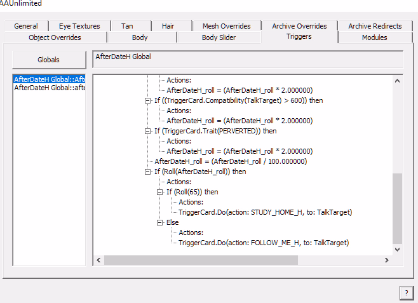This screenshot has height=303, width=418.
Task: Collapse the Compatibility(TalkTarget) If node
Action: [x=149, y=100]
